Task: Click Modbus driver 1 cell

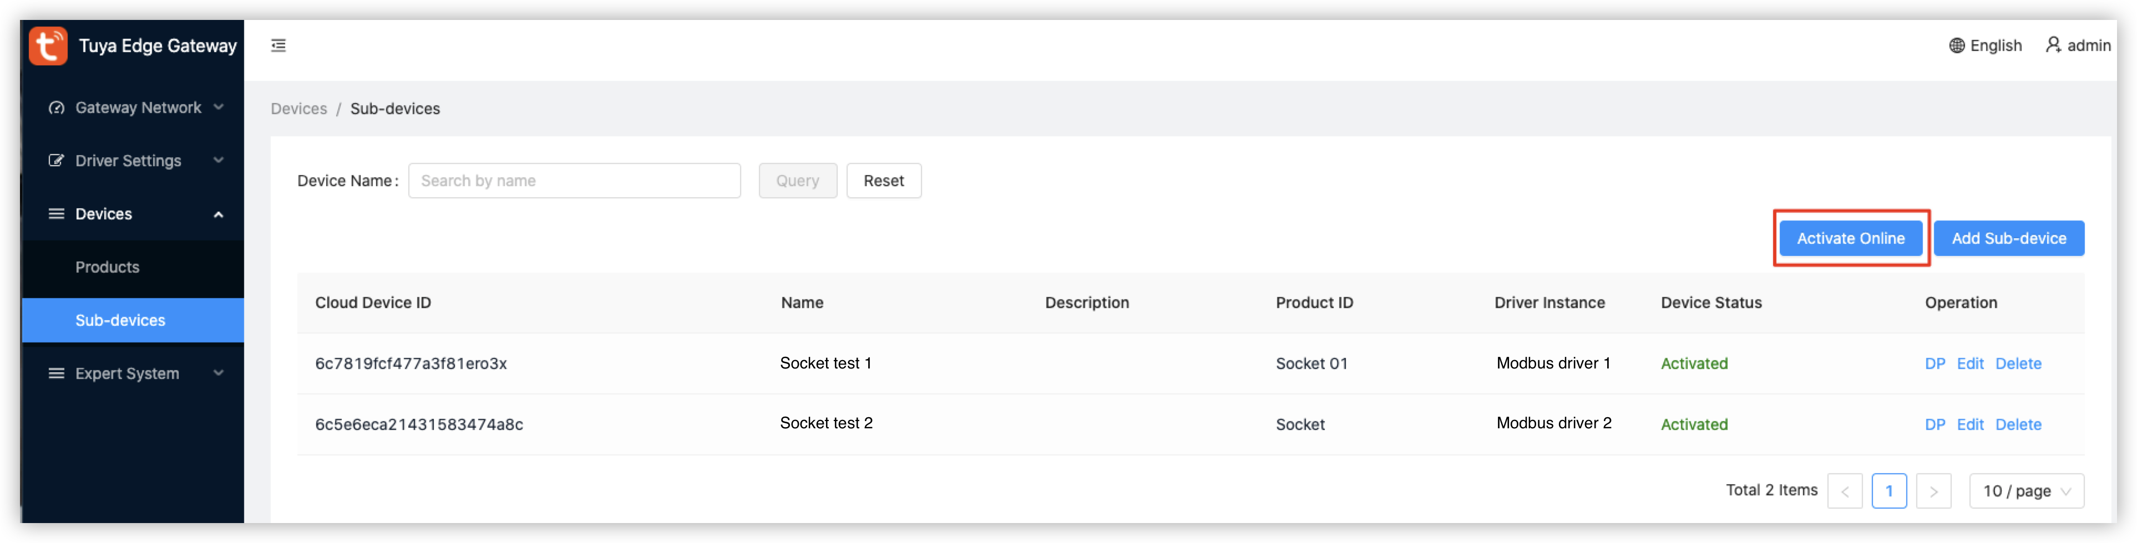Action: pyautogui.click(x=1553, y=363)
